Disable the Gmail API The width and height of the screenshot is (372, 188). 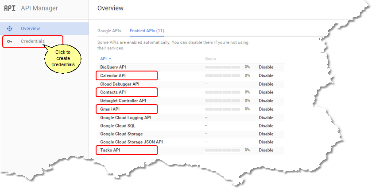click(266, 109)
